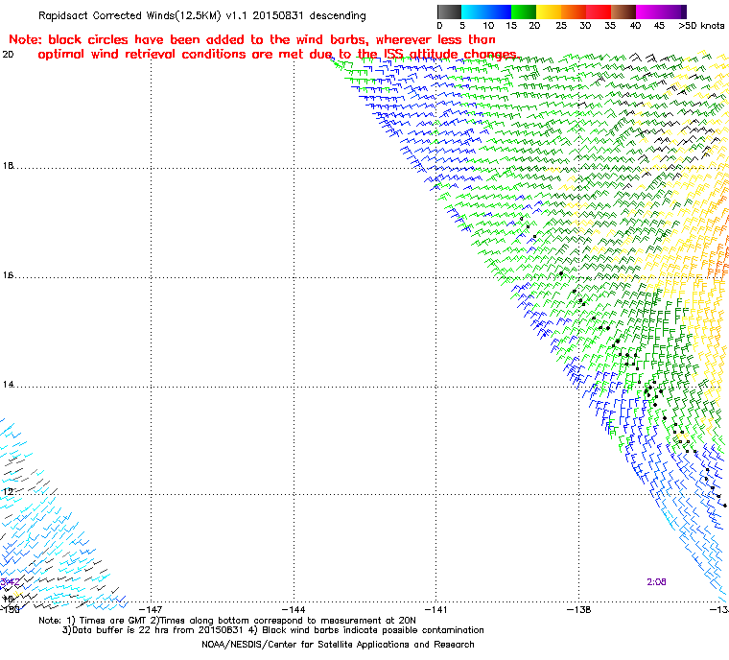Click the longitude label "-144"
This screenshot has width=729, height=660.
tap(294, 609)
